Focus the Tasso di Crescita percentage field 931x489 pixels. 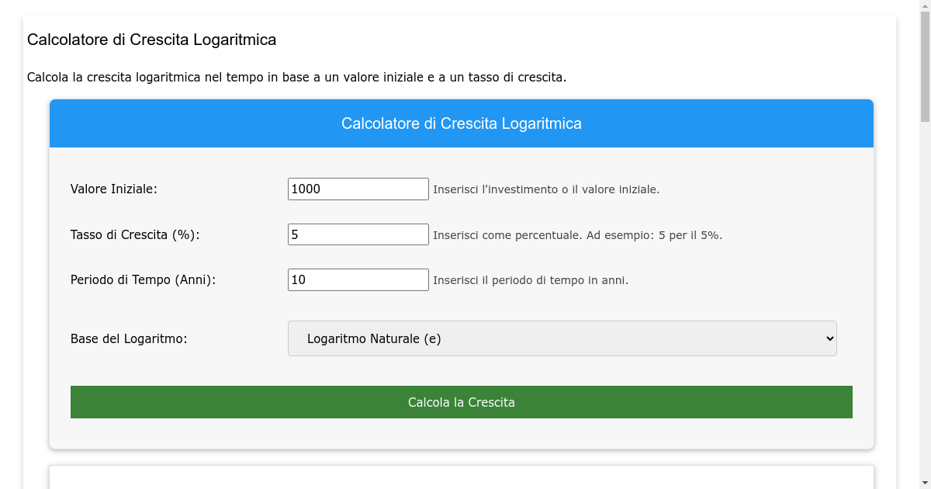coord(358,234)
